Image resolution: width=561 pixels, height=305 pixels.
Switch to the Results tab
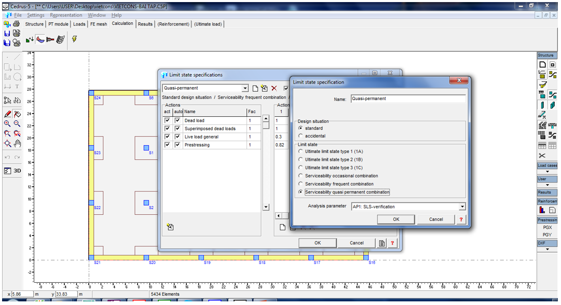145,24
